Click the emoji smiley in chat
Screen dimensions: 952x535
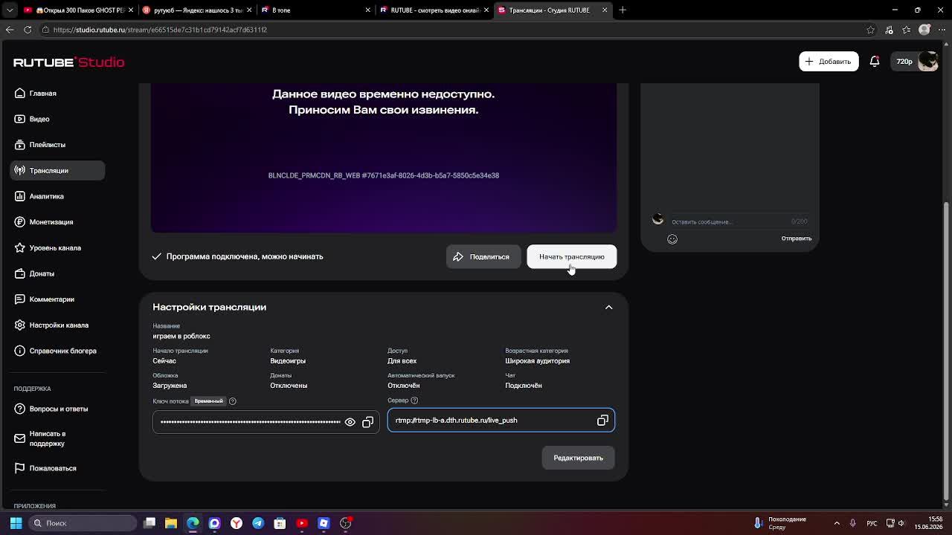tap(672, 239)
